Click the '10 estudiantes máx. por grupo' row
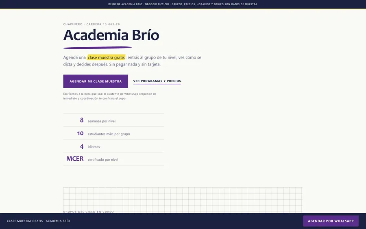Viewport: 366px width, 229px height. (x=114, y=133)
